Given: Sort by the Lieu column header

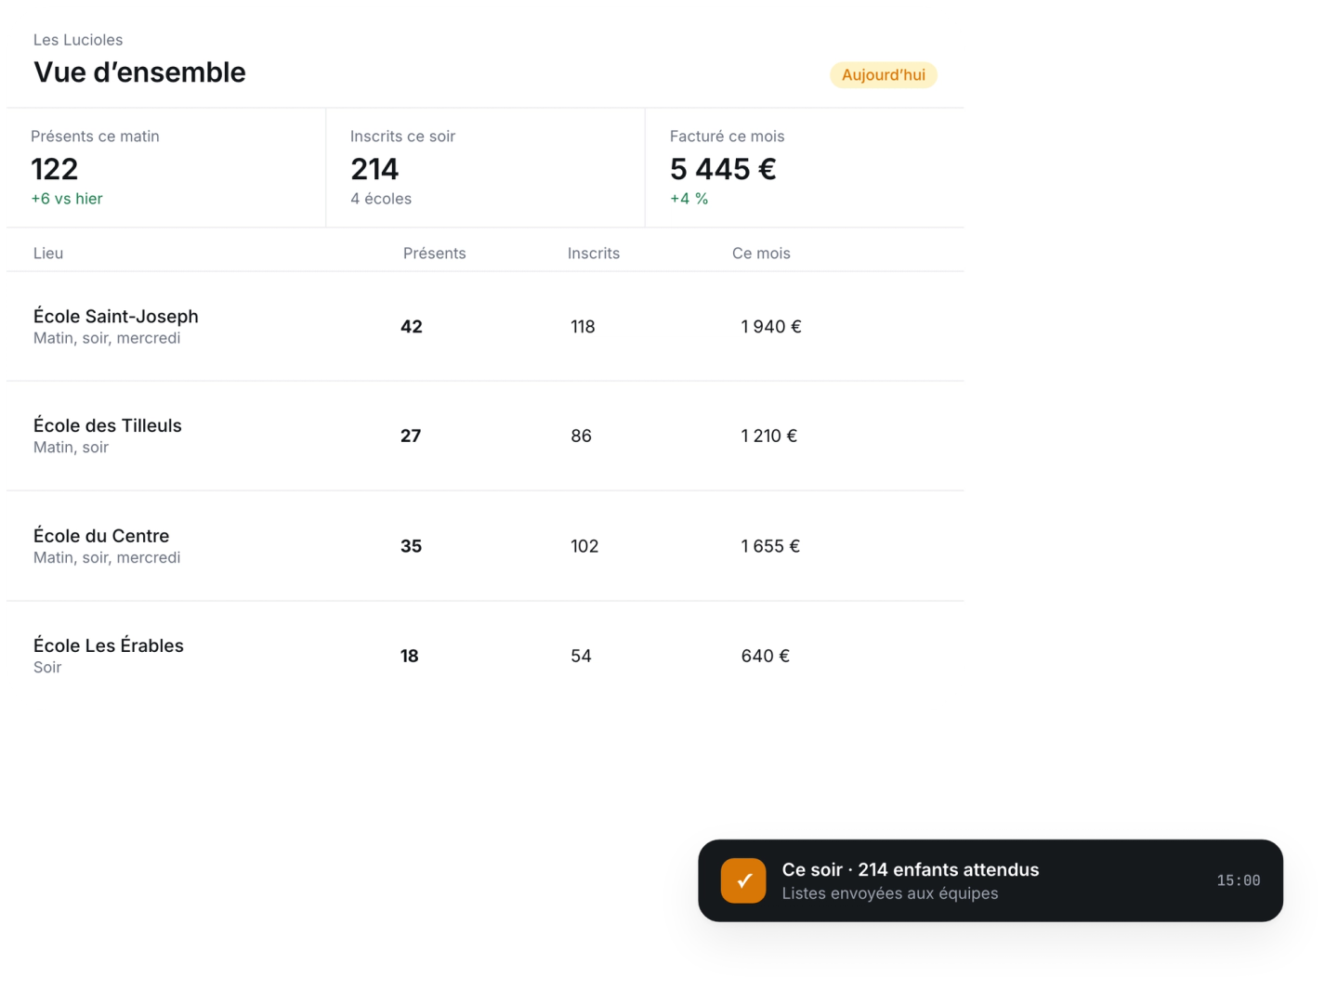Looking at the screenshot, I should [48, 254].
